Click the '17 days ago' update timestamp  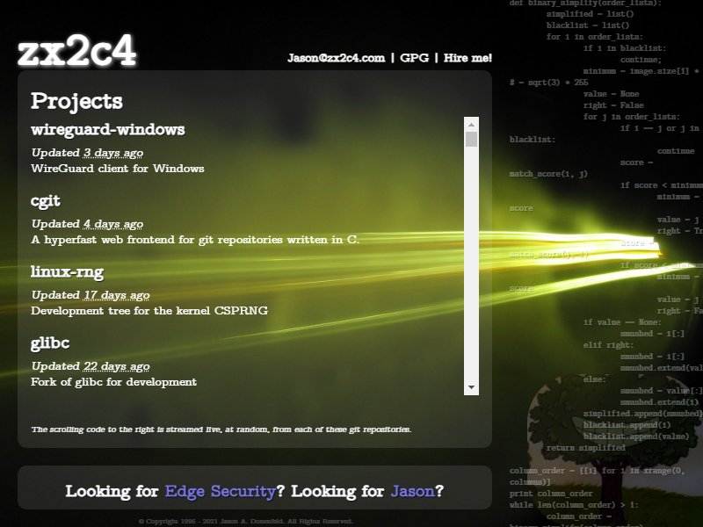117,295
